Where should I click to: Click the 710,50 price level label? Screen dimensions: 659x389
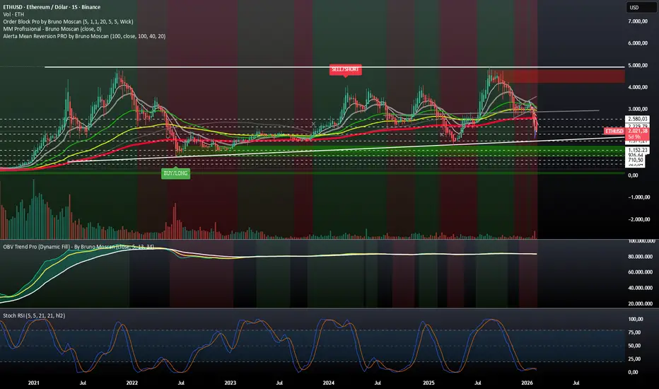[636, 161]
